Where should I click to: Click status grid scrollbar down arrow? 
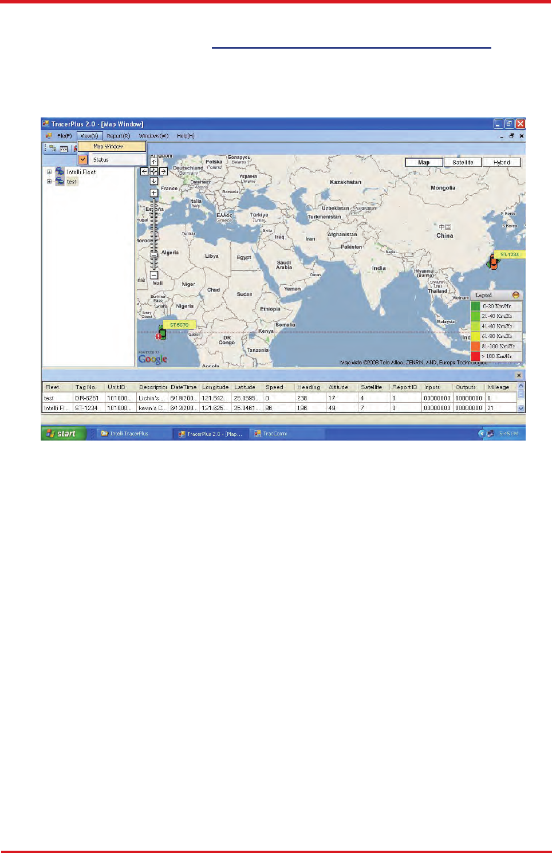click(521, 408)
